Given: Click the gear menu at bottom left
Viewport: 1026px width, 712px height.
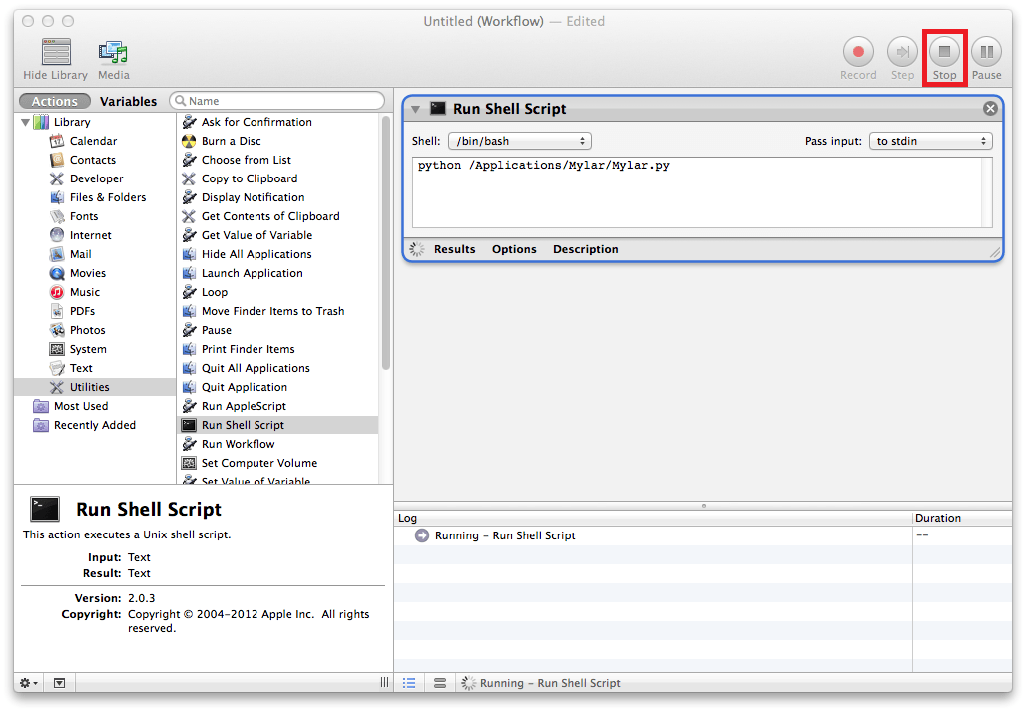Looking at the screenshot, I should (x=29, y=683).
